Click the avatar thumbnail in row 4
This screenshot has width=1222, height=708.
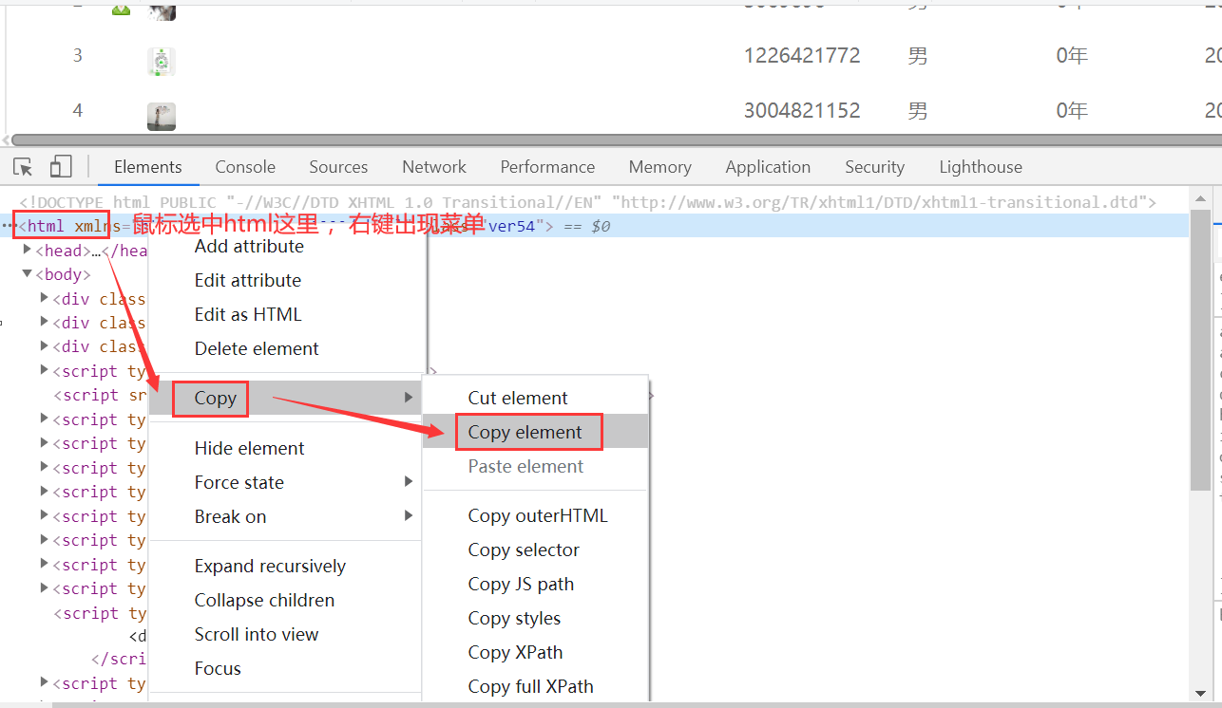pyautogui.click(x=162, y=116)
